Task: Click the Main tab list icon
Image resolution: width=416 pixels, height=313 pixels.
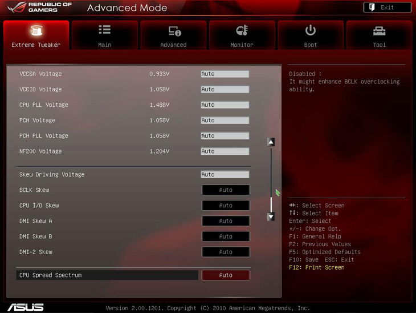Action: [x=105, y=30]
